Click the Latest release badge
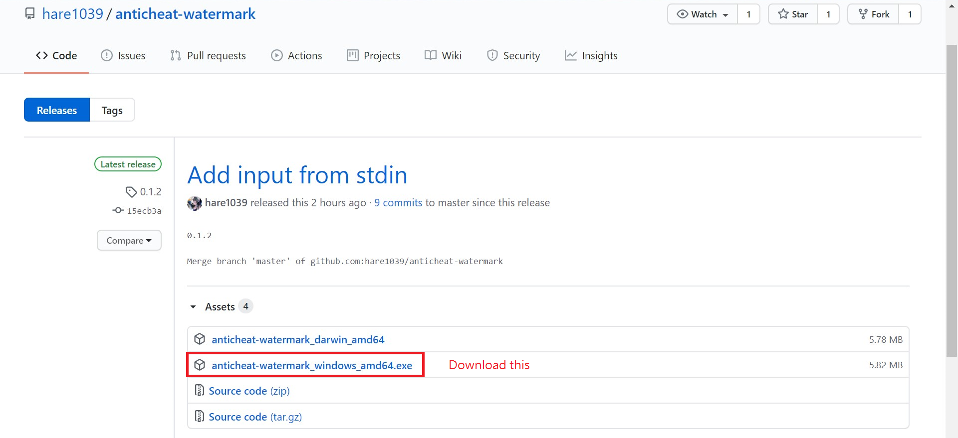This screenshot has width=958, height=438. point(128,164)
